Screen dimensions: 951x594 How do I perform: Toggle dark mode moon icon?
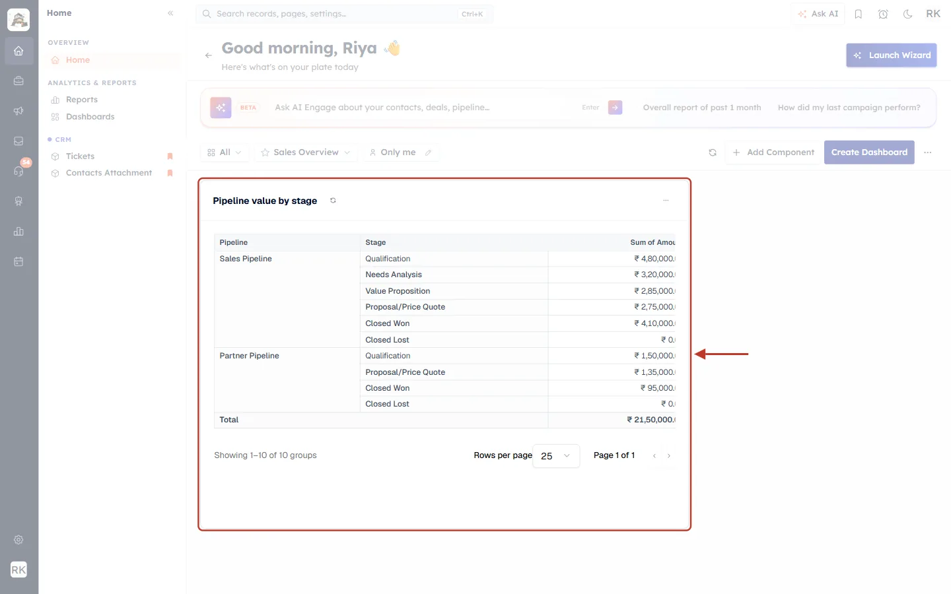tap(907, 14)
